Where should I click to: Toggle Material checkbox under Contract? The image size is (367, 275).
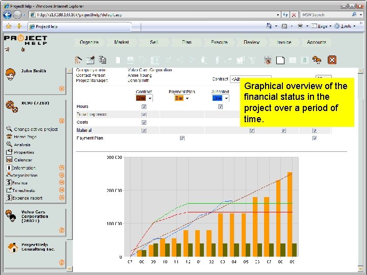[x=144, y=130]
